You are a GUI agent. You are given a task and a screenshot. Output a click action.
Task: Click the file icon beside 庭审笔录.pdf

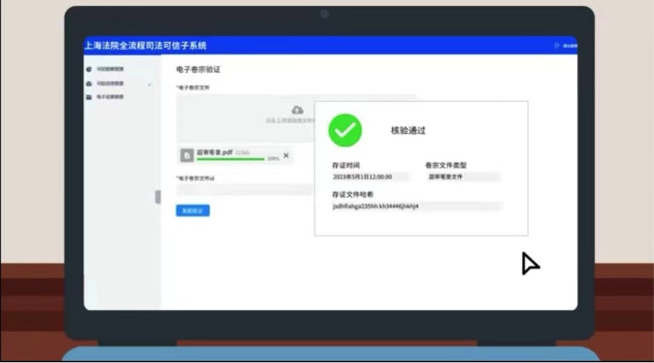click(187, 155)
